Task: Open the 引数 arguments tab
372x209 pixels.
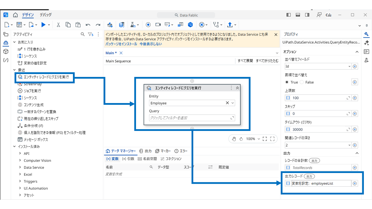Action: (x=128, y=159)
